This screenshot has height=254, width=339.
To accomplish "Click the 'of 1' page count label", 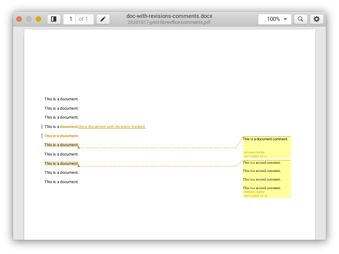I will pos(84,19).
